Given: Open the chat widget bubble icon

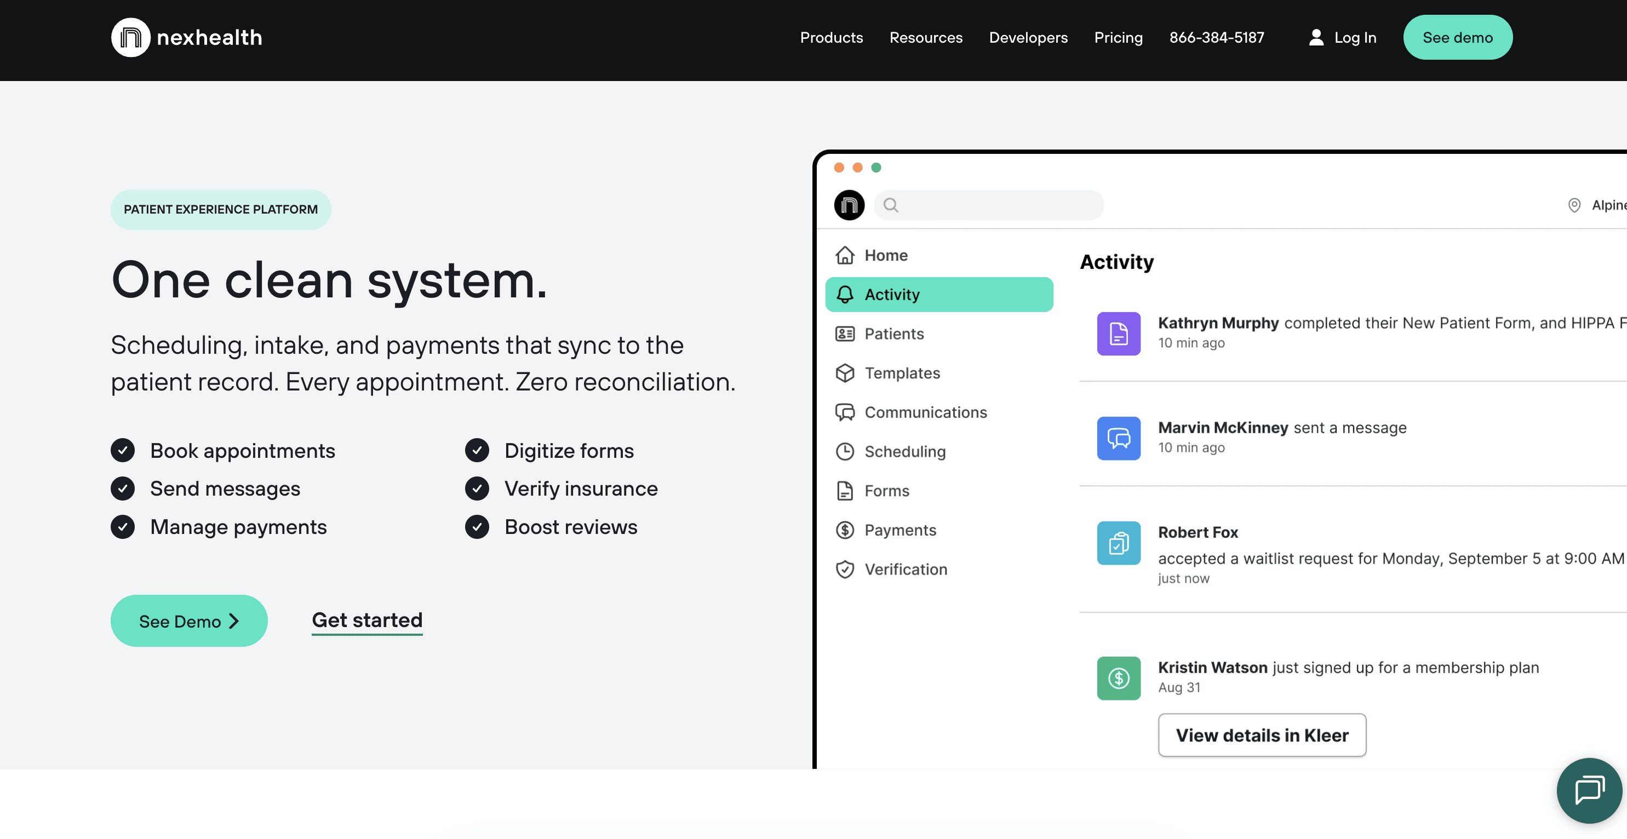Looking at the screenshot, I should [1589, 790].
